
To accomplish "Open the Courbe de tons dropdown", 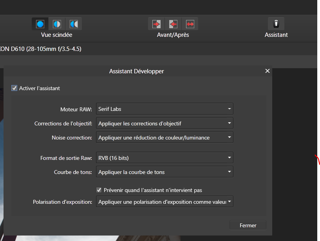I will [x=165, y=172].
